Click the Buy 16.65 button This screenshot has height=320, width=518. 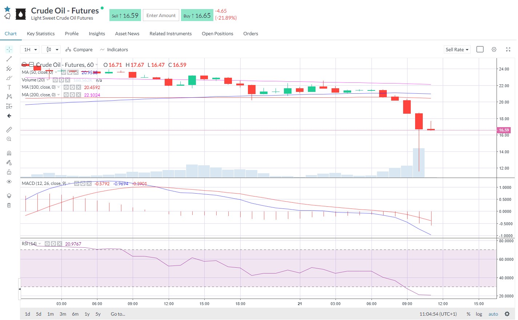pos(197,15)
